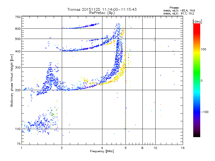Viewport: 215px width, 161px height.
Task: Click the '[deg]' colorbar unit label
Action: 197,21
